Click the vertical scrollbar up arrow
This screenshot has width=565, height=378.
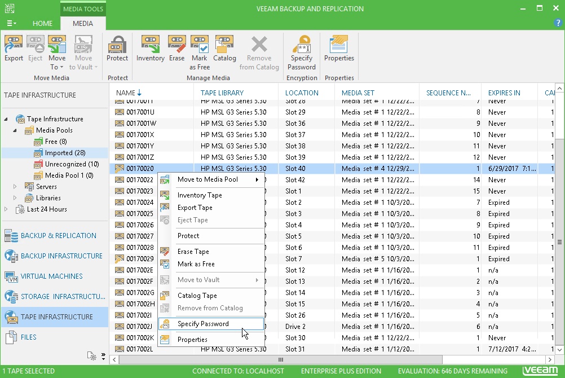pyautogui.click(x=559, y=88)
